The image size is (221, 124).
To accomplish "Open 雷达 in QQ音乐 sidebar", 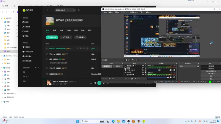I will [x=25, y=36].
